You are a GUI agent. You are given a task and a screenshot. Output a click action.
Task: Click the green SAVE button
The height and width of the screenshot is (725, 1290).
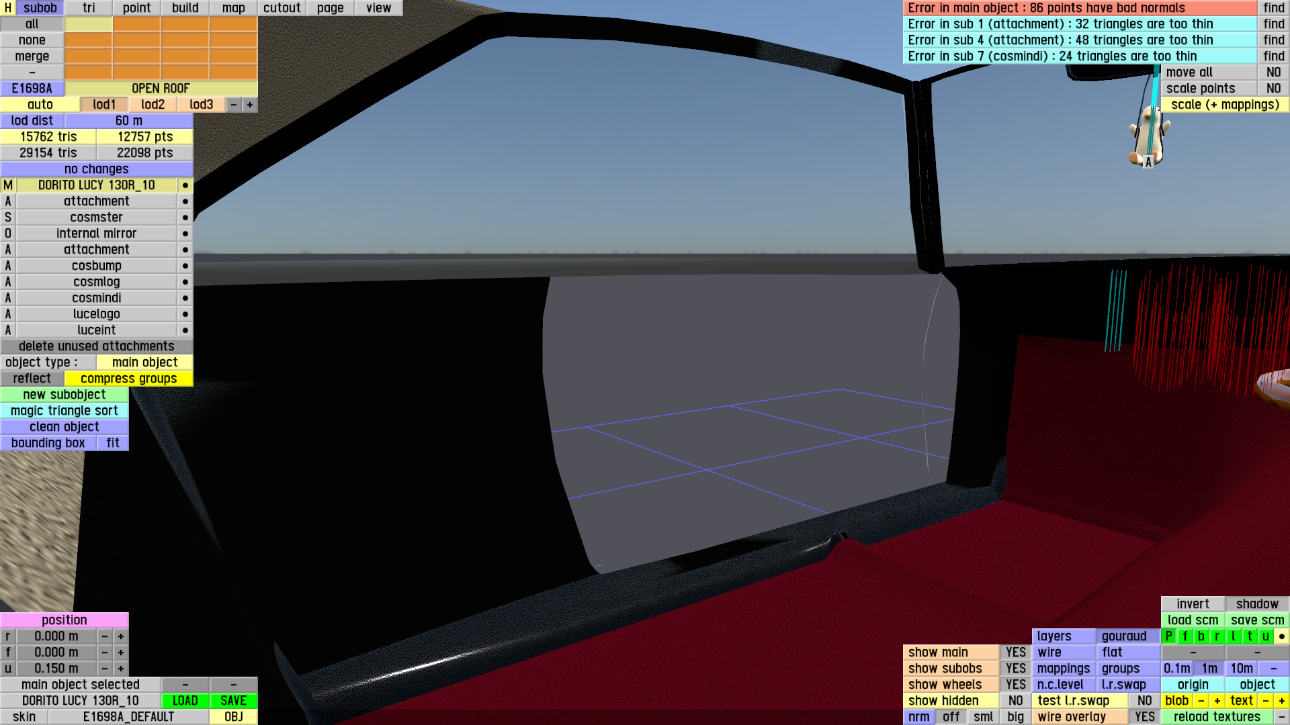coord(233,701)
